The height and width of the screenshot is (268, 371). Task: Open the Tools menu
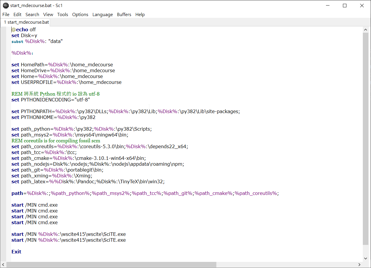click(63, 15)
